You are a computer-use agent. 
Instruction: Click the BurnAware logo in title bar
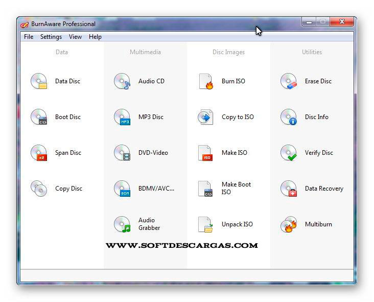[25, 25]
